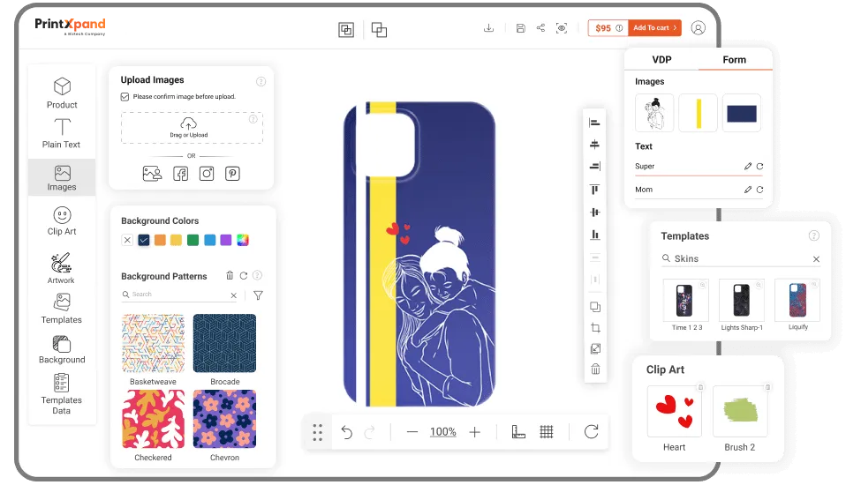Screen dimensions: 861x485
Task: Click the download icon in top bar
Action: coord(488,28)
